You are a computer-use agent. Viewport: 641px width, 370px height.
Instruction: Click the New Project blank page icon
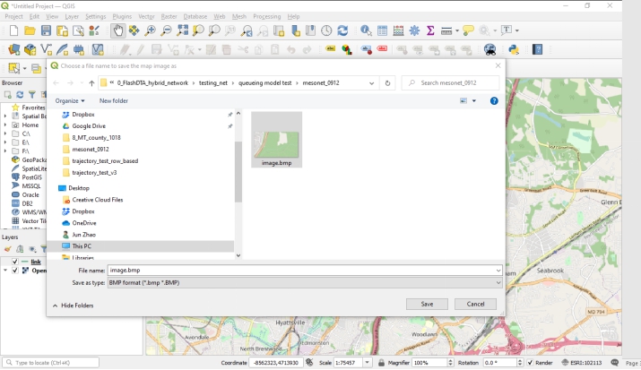[13, 30]
